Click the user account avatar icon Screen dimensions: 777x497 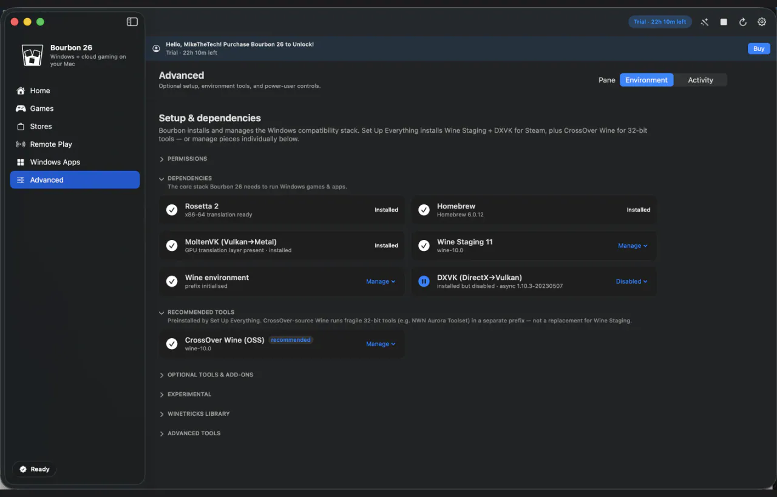(156, 48)
